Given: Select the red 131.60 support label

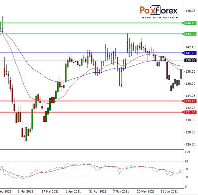Looking at the screenshot, I should (x=190, y=112).
